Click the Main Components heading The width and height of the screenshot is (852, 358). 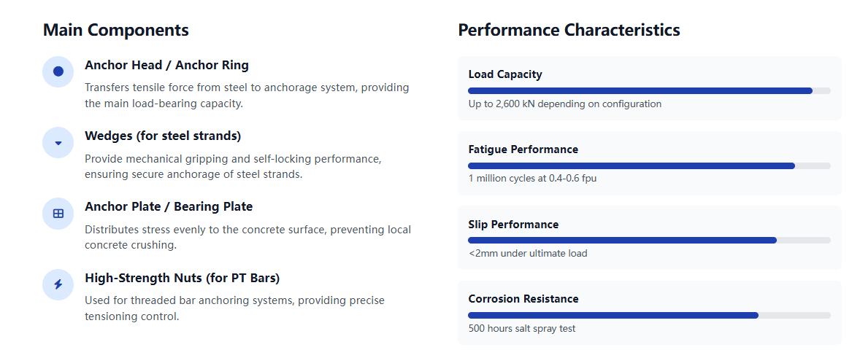coord(116,30)
